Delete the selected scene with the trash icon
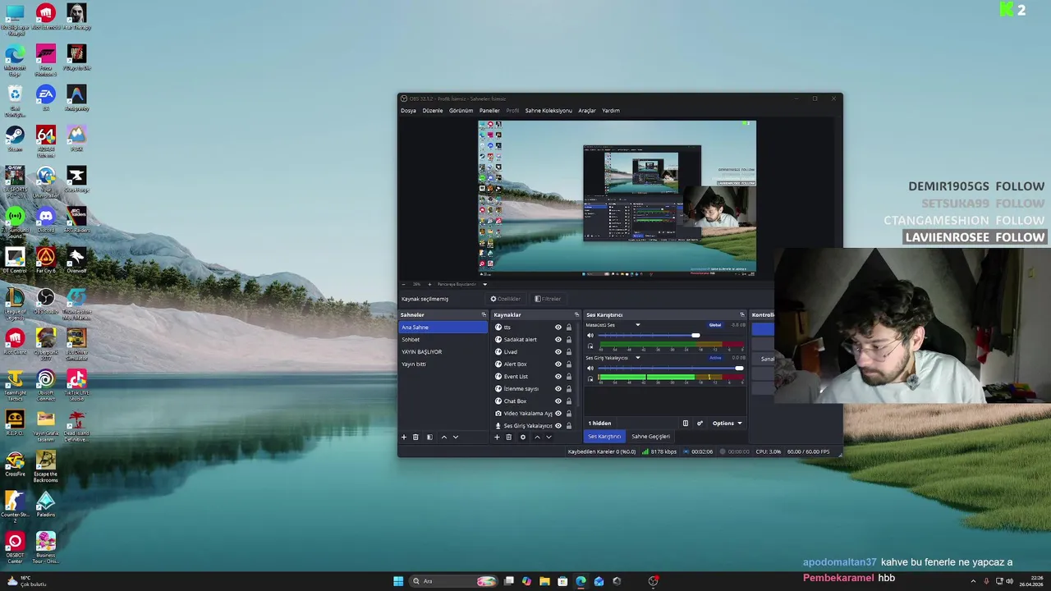This screenshot has height=591, width=1051. pos(415,438)
